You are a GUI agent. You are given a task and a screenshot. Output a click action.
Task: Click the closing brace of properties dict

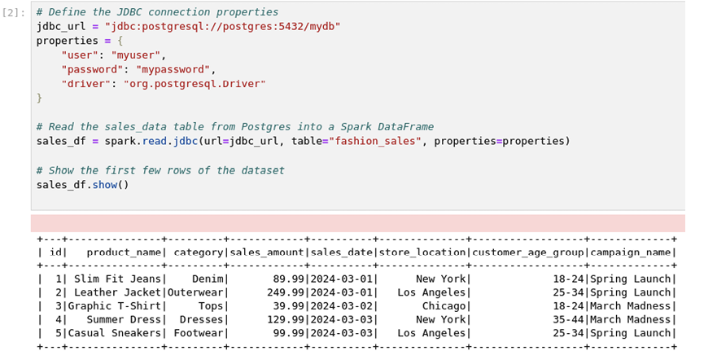39,99
